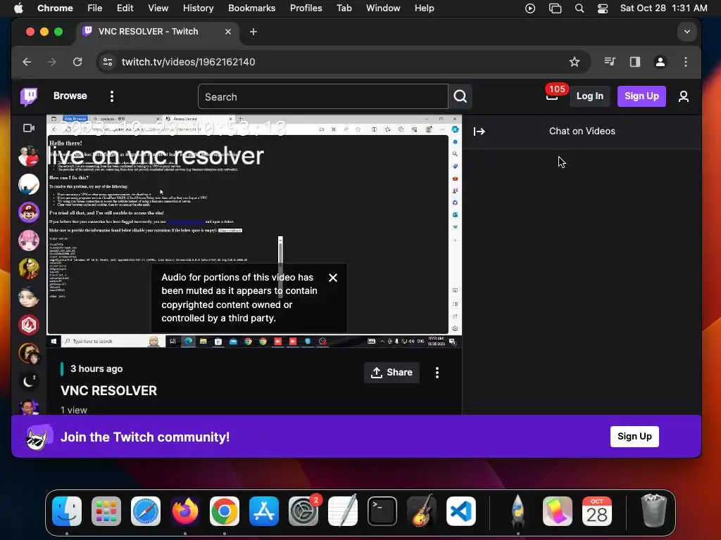
Task: Click the Sign Up button in the top navigation
Action: 641,96
